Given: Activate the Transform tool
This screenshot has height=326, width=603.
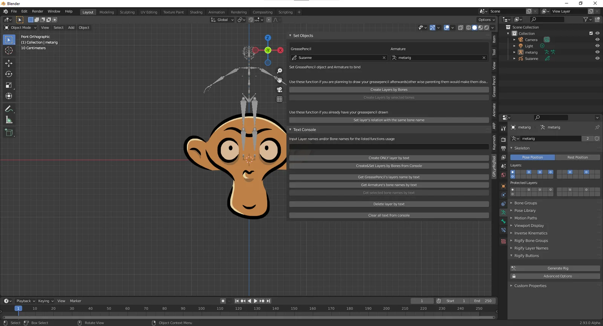Looking at the screenshot, I should point(9,96).
